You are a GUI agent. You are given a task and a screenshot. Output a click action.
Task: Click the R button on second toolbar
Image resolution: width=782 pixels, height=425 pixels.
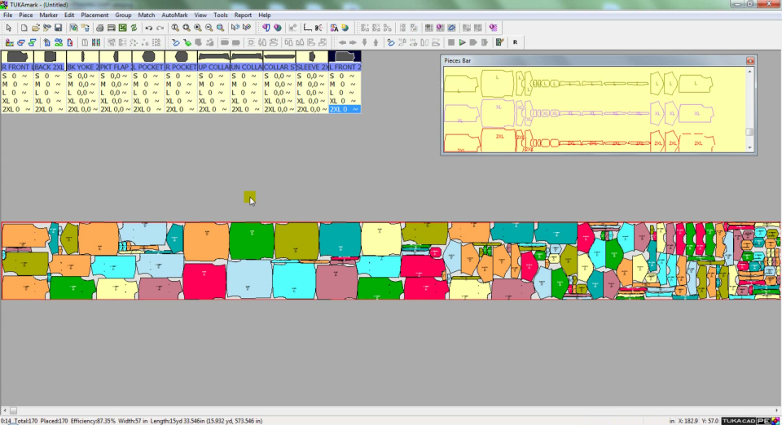(x=515, y=42)
